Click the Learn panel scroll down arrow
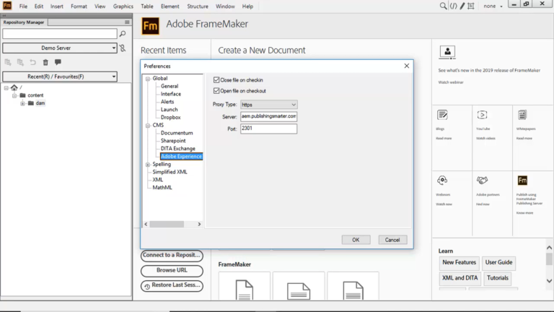The image size is (554, 312). 549,281
